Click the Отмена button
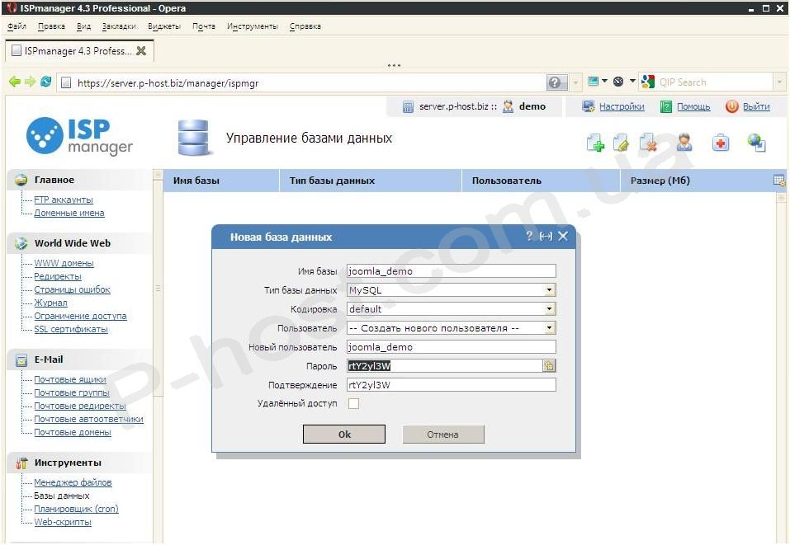 (442, 435)
